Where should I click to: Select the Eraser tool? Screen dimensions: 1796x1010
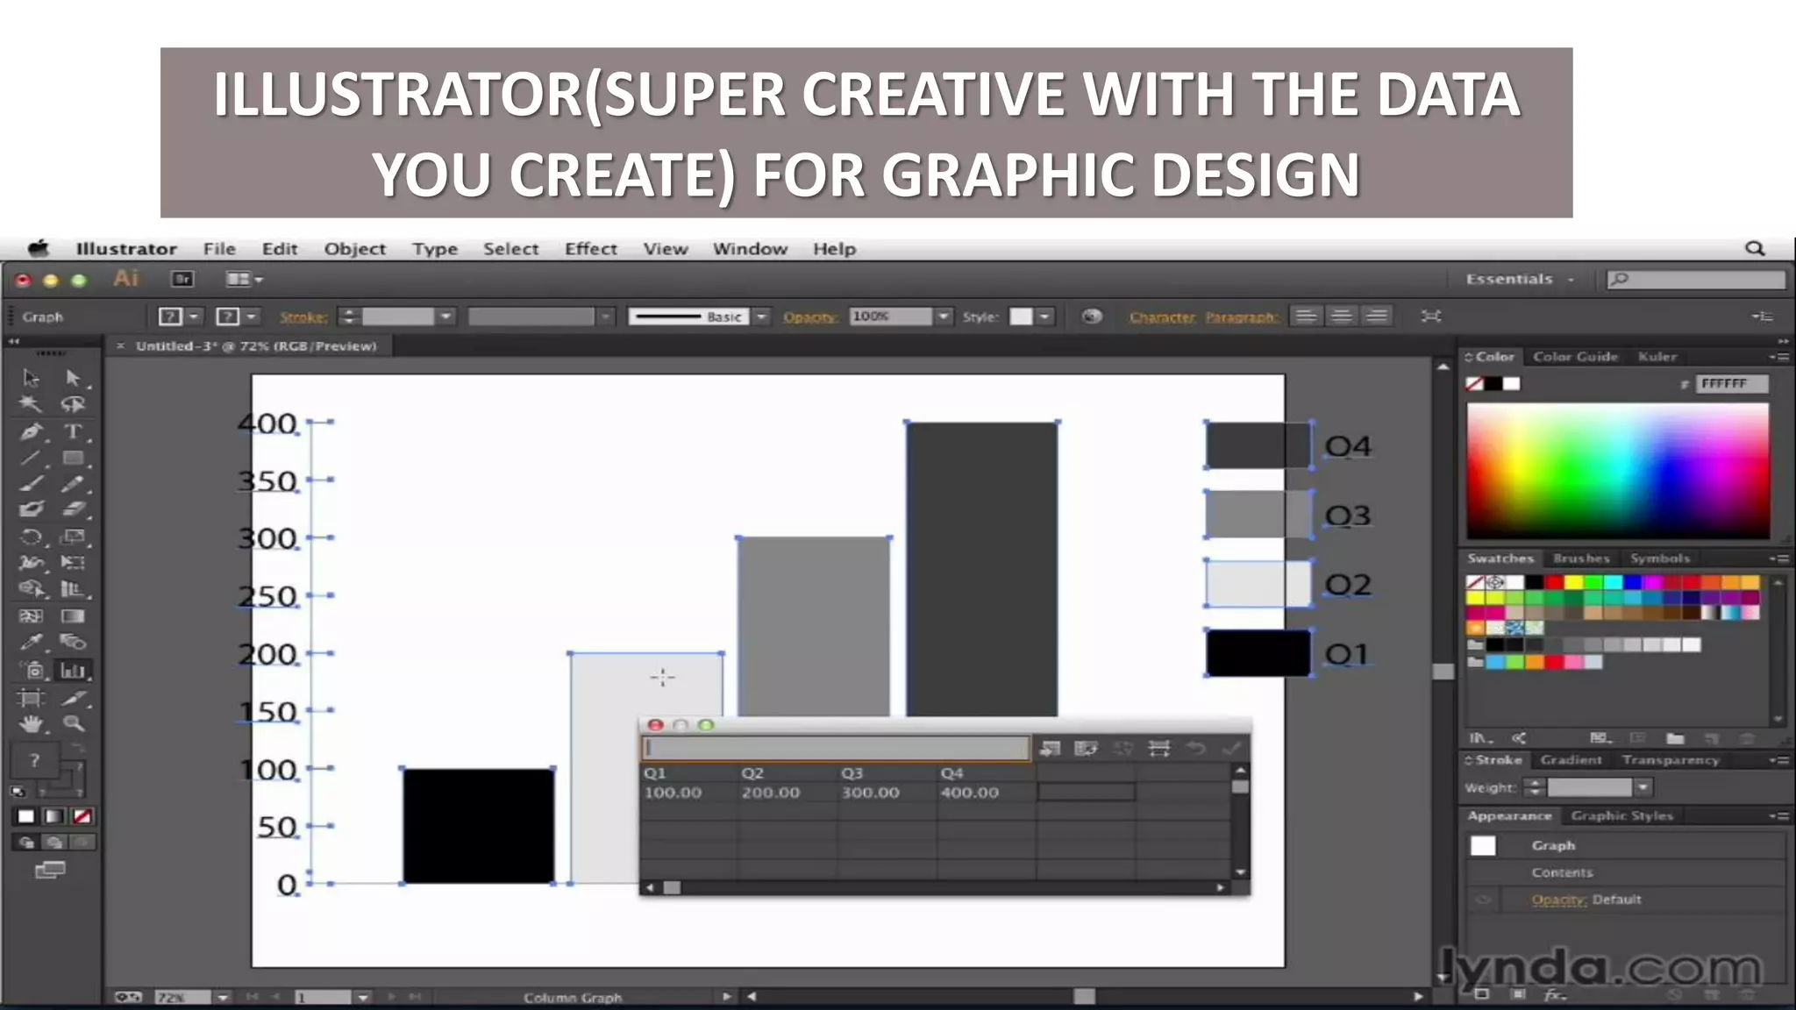[x=73, y=509]
